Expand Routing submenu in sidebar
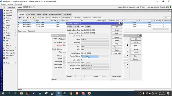Viewport: 172px width, 96px height. pos(8,33)
